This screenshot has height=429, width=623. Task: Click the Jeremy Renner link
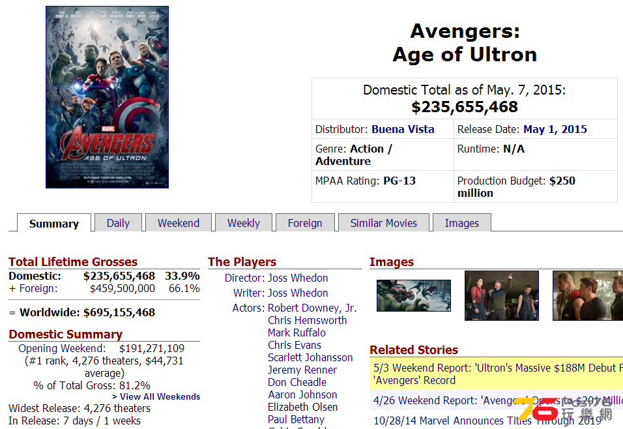[x=302, y=370]
